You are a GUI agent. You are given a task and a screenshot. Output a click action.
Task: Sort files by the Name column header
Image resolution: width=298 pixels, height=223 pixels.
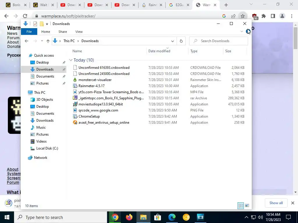coord(77,51)
